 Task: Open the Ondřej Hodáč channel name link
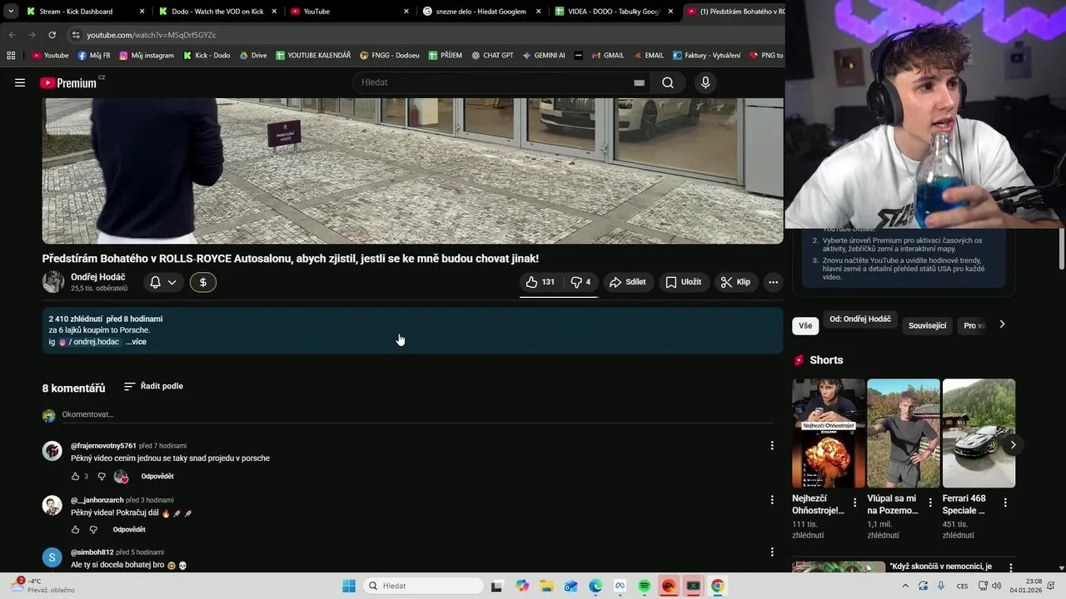click(x=98, y=277)
